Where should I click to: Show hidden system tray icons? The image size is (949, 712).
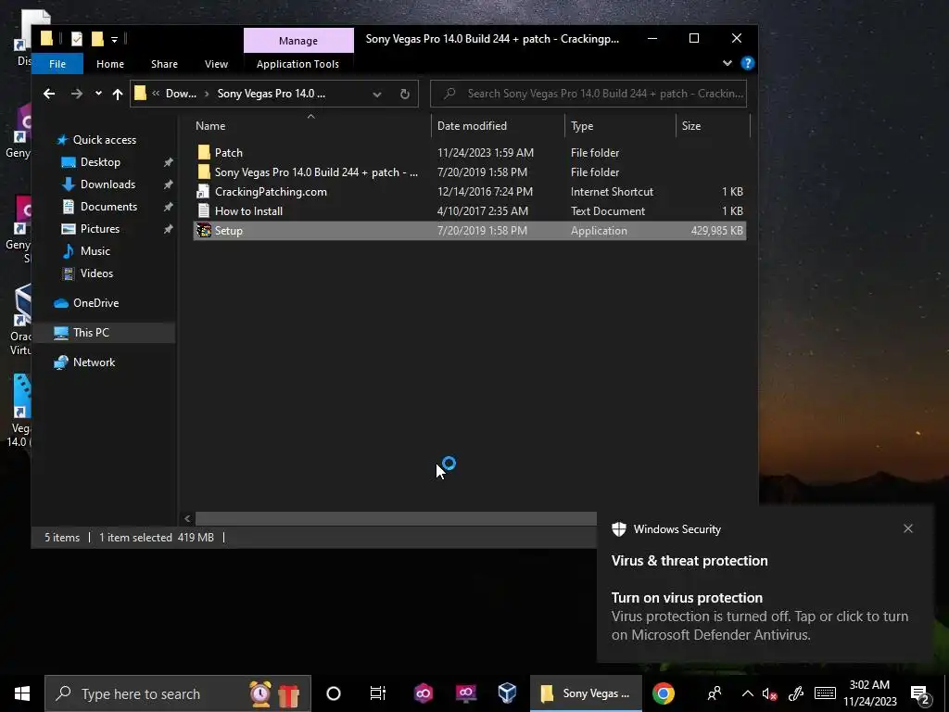click(748, 693)
